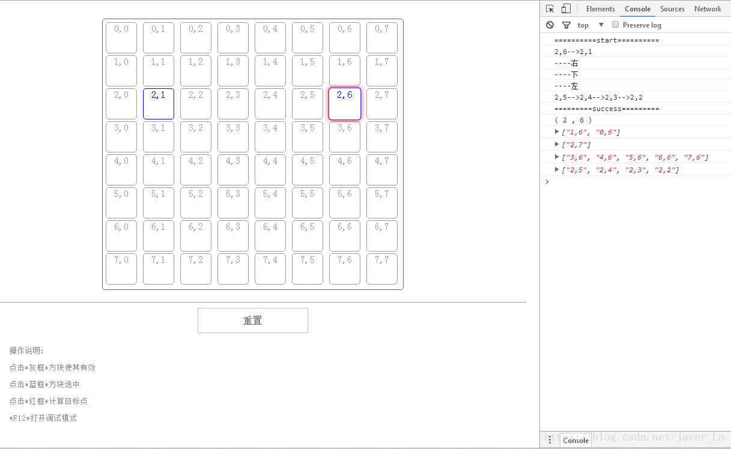731x449 pixels.
Task: Select the Console tab in DevTools
Action: pyautogui.click(x=637, y=9)
